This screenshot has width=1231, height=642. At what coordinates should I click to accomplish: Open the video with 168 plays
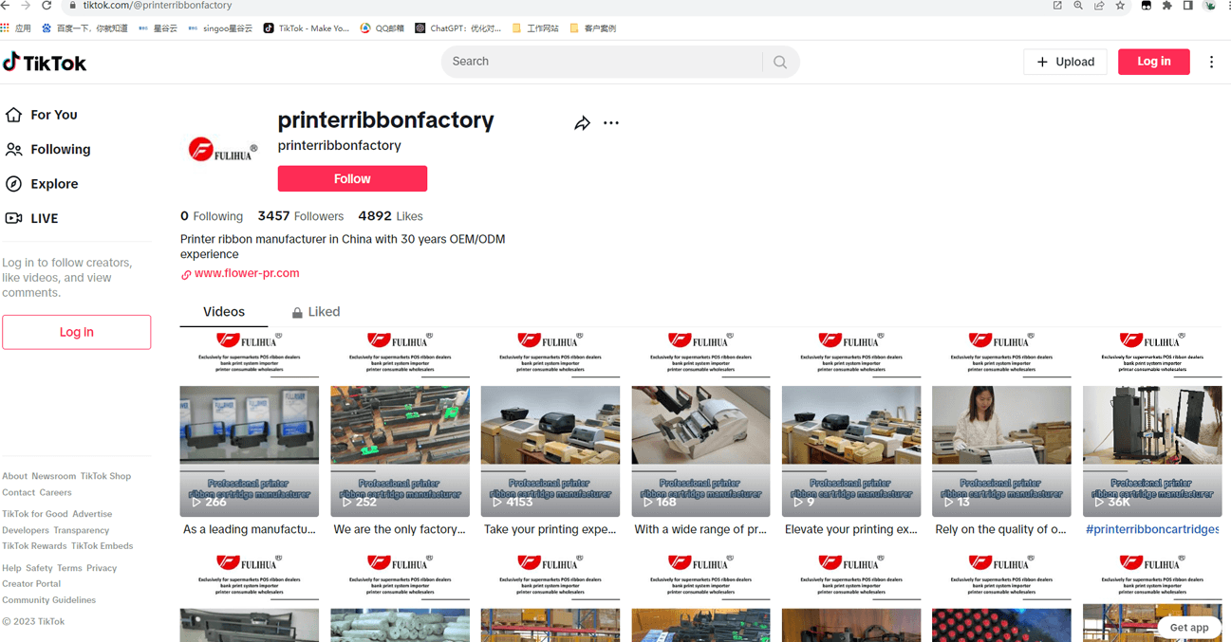(x=700, y=422)
